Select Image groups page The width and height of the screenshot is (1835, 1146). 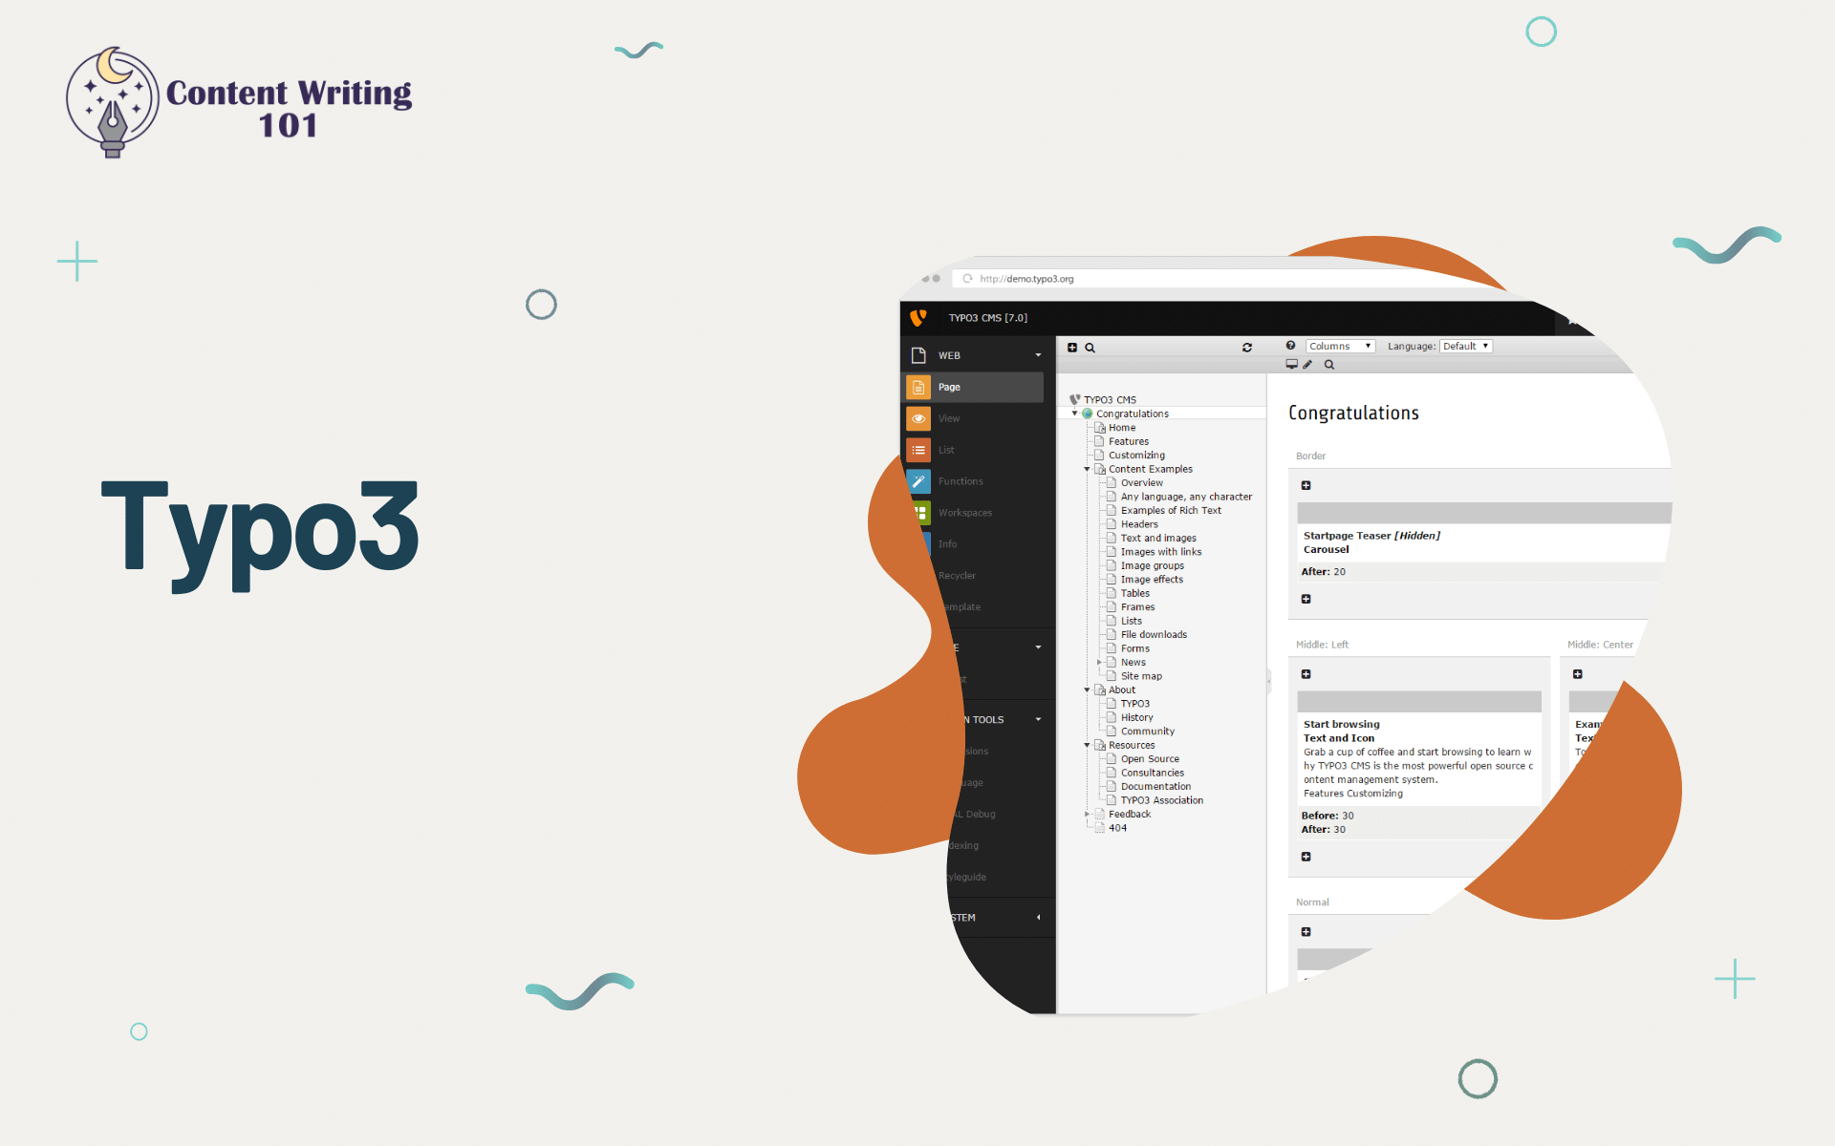click(x=1153, y=566)
